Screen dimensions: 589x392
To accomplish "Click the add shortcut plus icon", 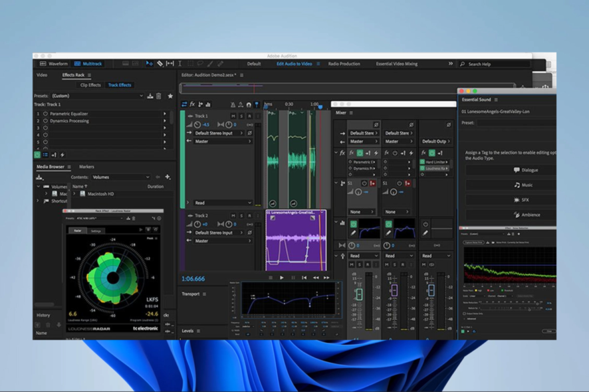I will [168, 177].
